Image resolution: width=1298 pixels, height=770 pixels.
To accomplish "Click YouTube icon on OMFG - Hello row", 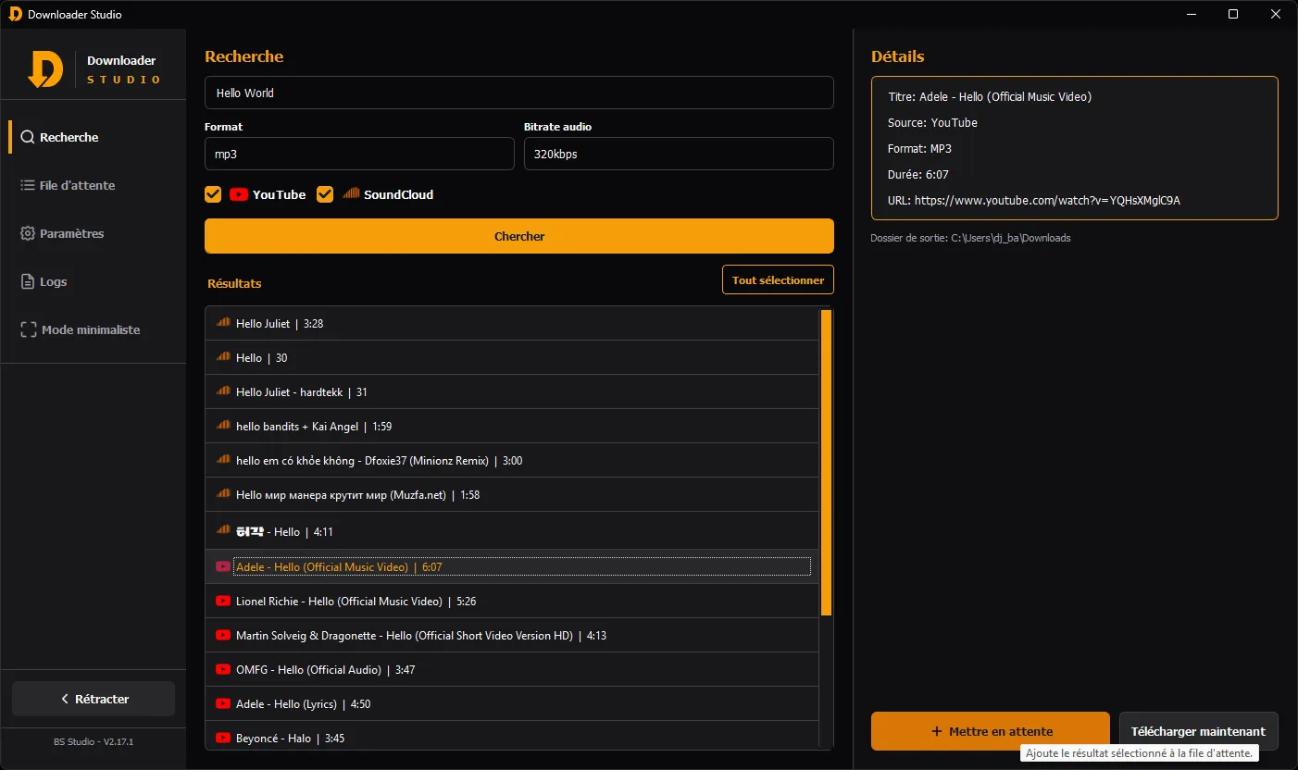I will pos(223,669).
